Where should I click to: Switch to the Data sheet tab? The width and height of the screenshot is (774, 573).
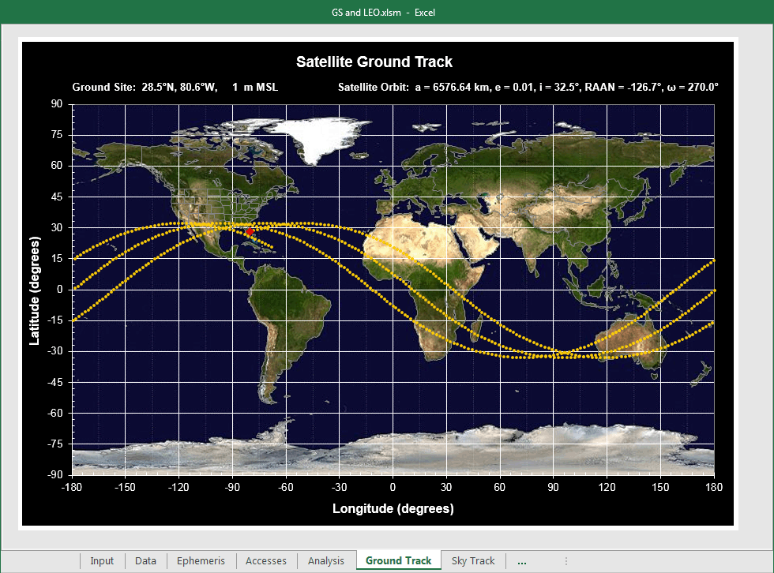point(145,561)
